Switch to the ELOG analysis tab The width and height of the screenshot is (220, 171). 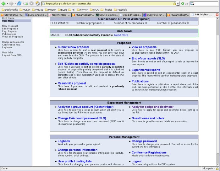coord(36,15)
